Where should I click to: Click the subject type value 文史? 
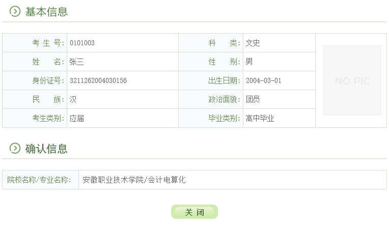pyautogui.click(x=253, y=43)
